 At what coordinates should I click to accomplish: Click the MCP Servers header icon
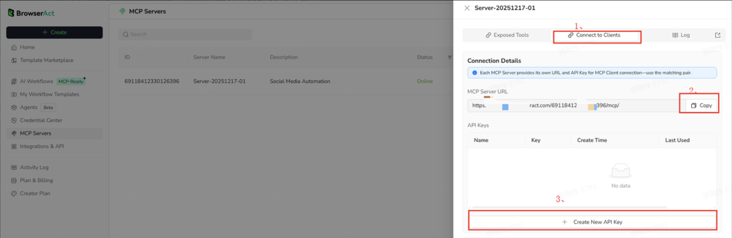(122, 11)
